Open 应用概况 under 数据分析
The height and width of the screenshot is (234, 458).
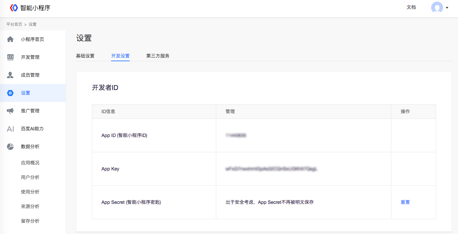(31, 163)
